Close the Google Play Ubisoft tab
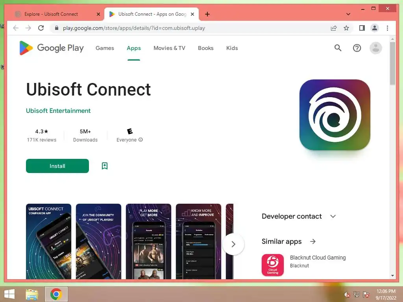The width and height of the screenshot is (403, 302). point(192,14)
